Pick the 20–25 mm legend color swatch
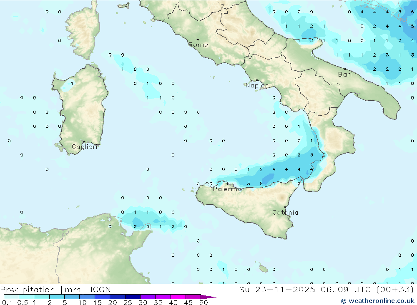The height and width of the screenshot is (305, 417). [118, 297]
